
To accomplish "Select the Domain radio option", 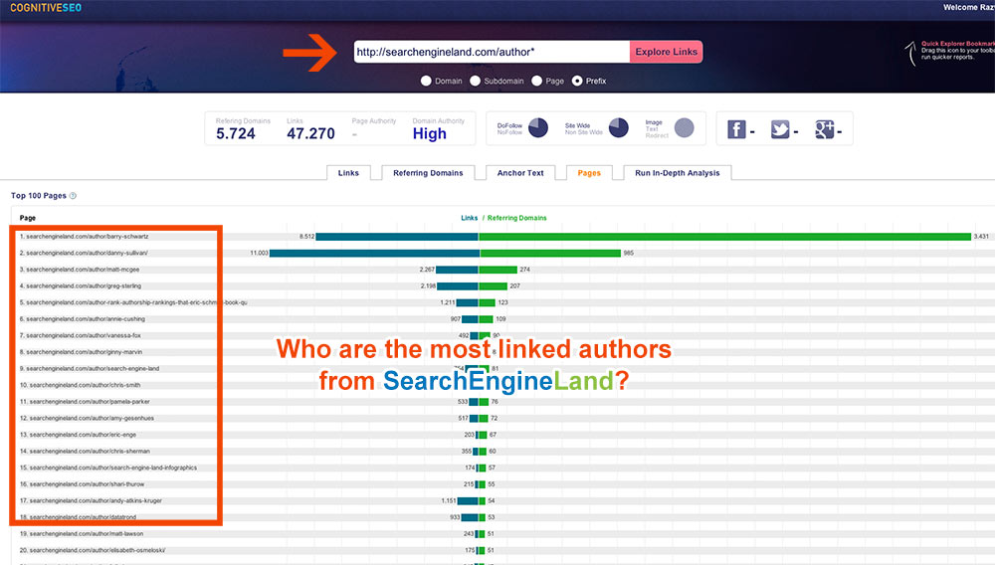I will click(426, 81).
